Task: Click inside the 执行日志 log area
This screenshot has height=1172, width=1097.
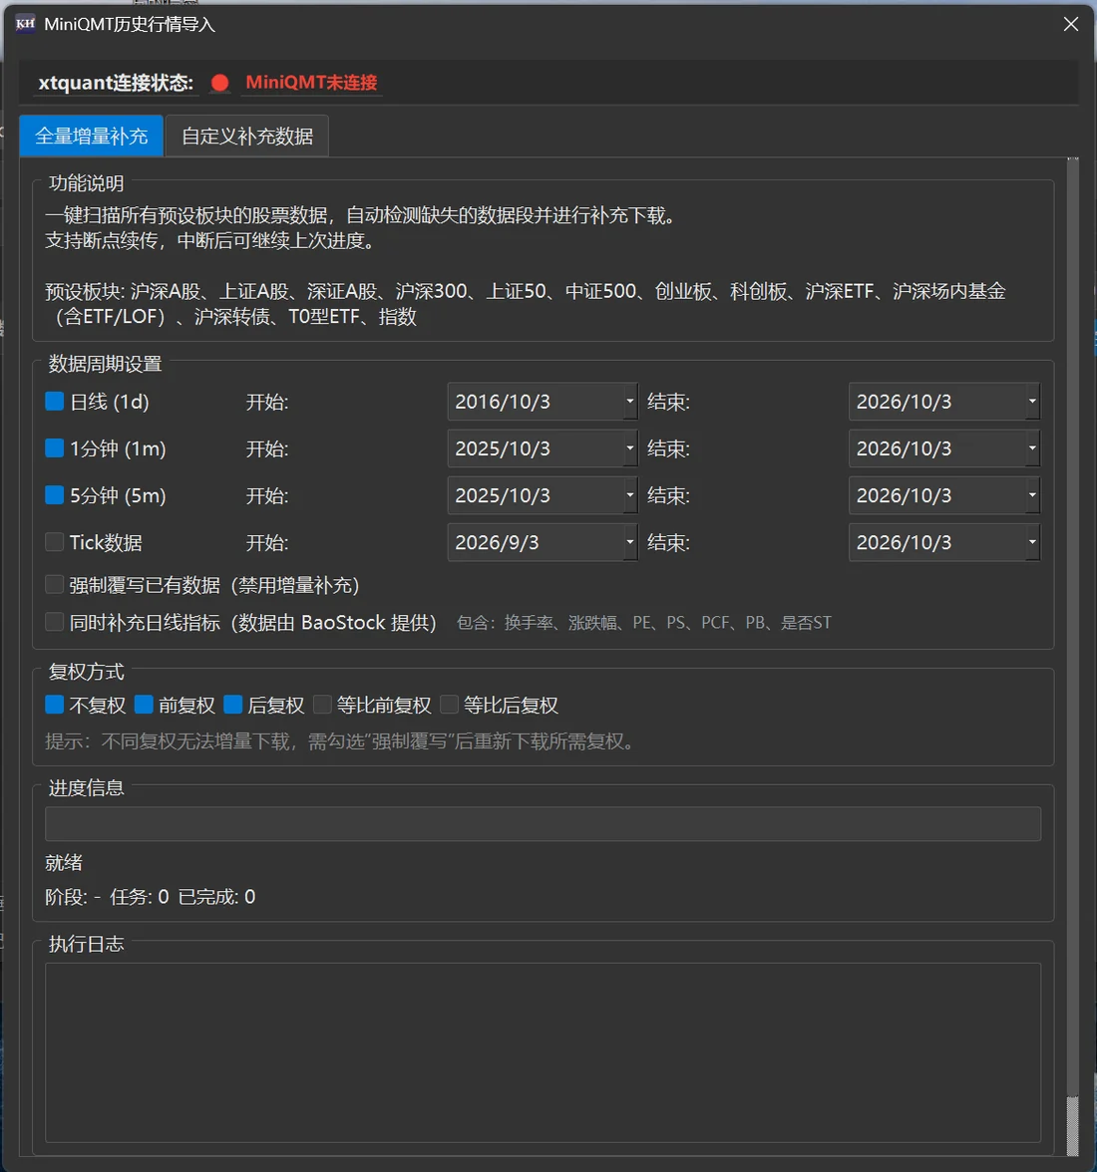Action: [543, 1052]
